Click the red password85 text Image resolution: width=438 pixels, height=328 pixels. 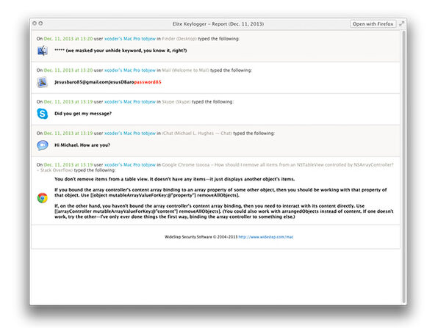click(148, 82)
